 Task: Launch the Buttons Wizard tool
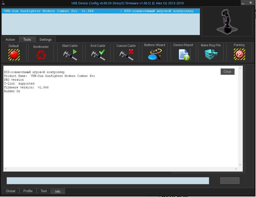coord(155,54)
